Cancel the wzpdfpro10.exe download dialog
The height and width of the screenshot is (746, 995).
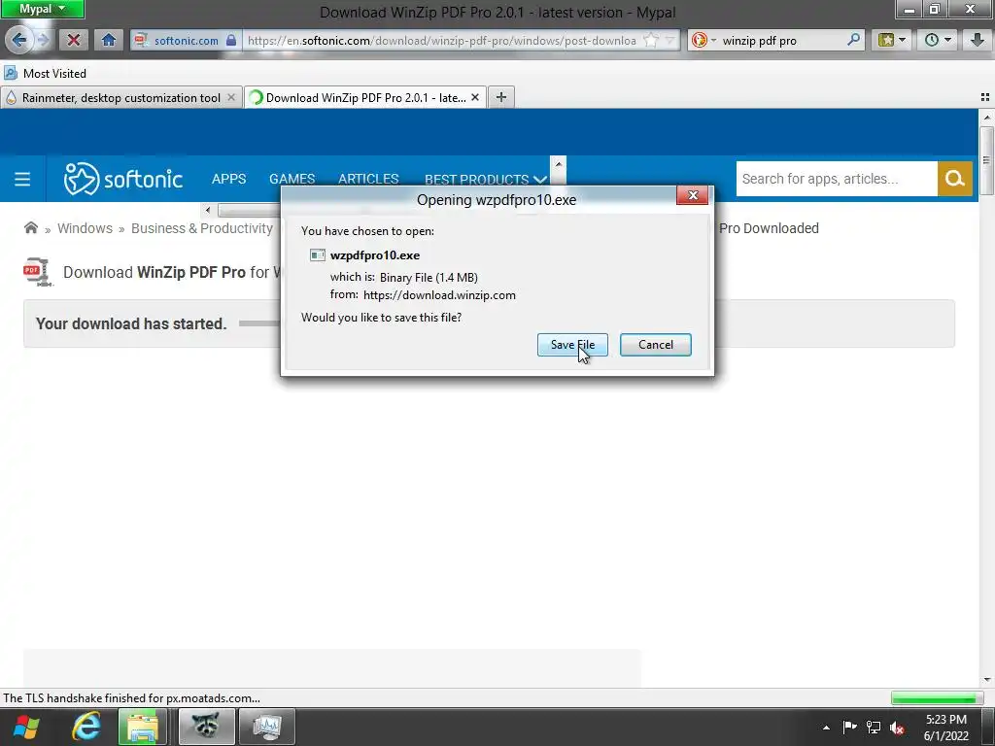(656, 345)
